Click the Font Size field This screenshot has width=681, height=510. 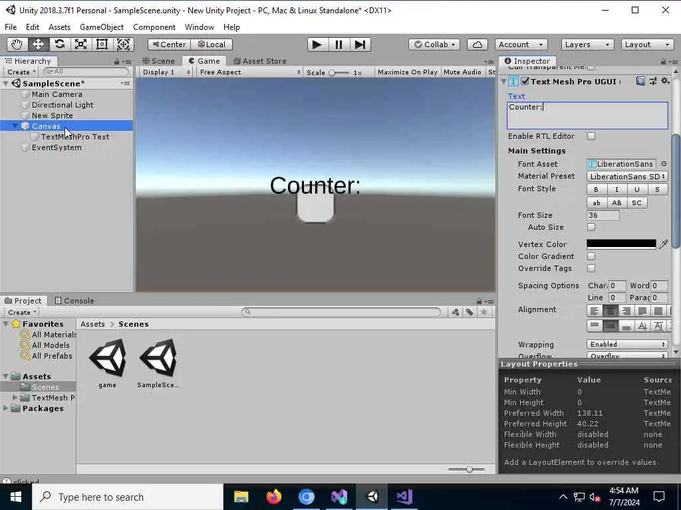pyautogui.click(x=603, y=215)
